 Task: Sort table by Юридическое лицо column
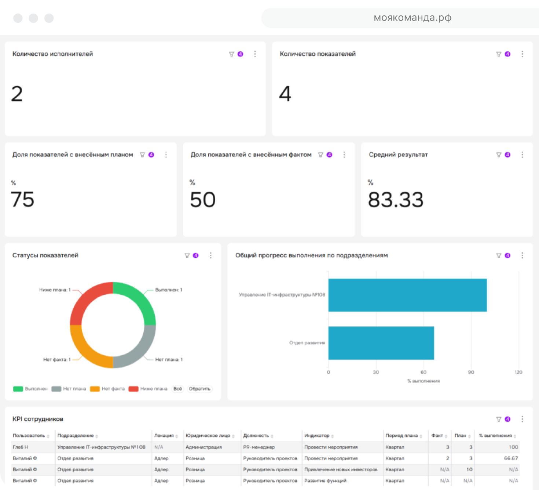210,436
